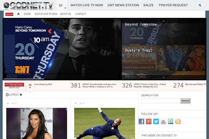209x139 pixels.
Task: Open the StumbleUpon follow icon
Action: coord(171,121)
